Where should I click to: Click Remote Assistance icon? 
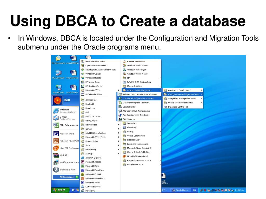(124, 61)
